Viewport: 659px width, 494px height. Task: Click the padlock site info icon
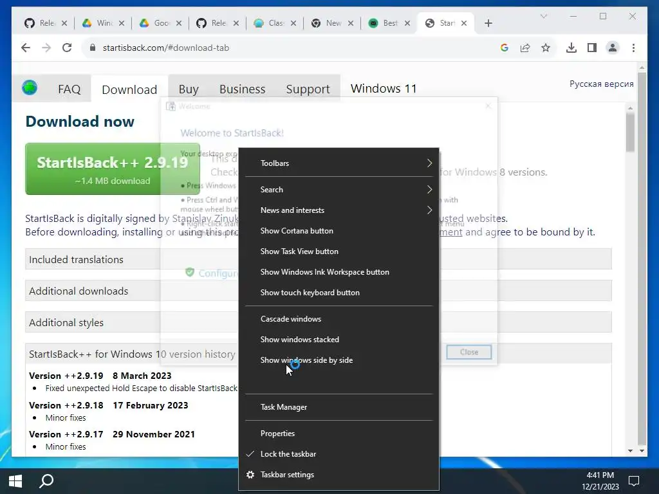[93, 48]
